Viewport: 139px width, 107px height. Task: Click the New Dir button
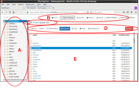(90, 18)
